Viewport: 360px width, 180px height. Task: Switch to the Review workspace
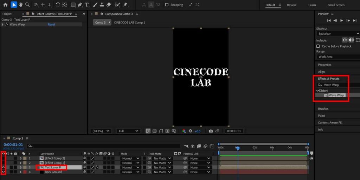291,5
